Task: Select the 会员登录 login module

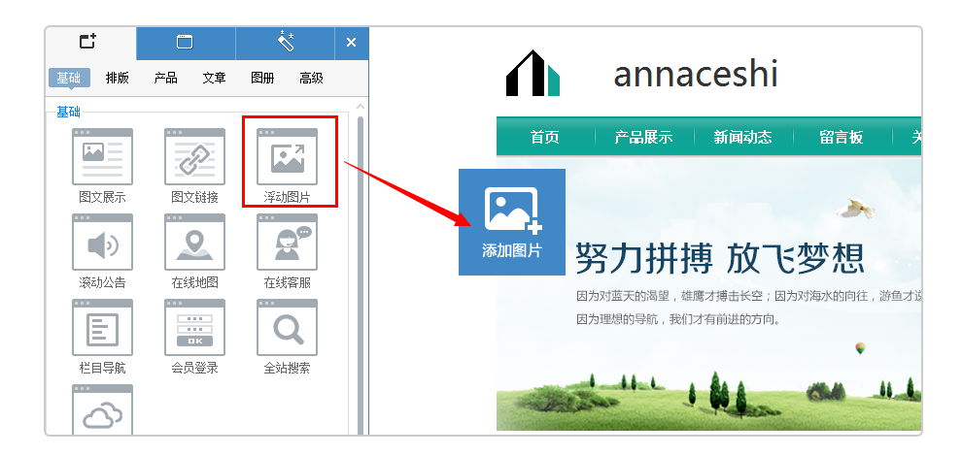Action: point(194,328)
